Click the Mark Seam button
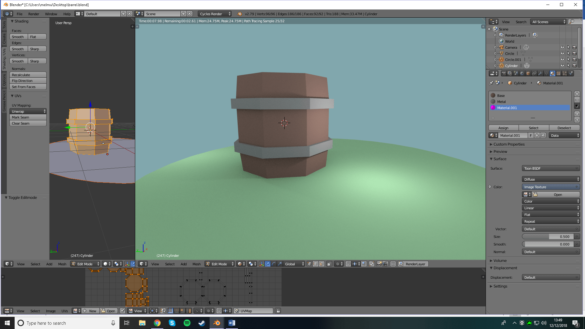 (x=28, y=117)
